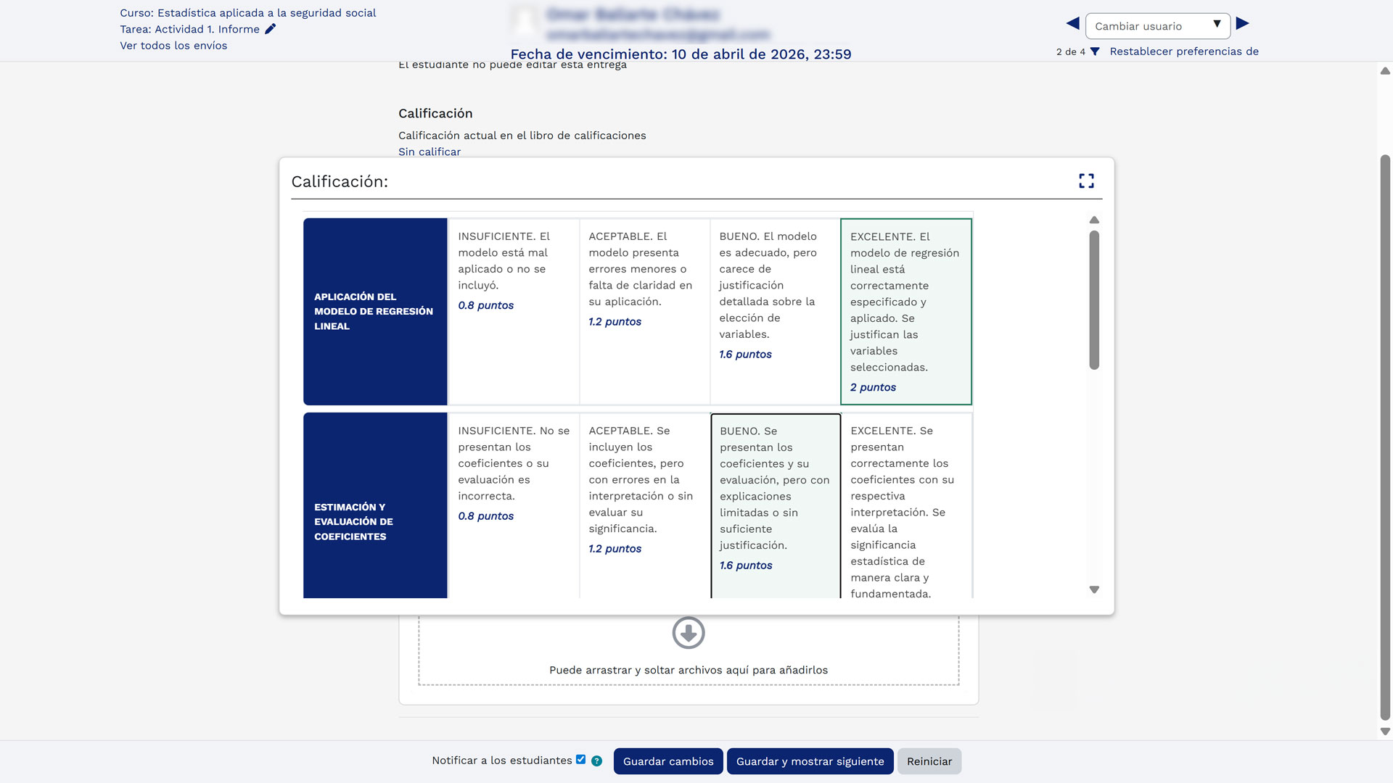Screen dimensions: 1393x783
Task: Open the filter icon next to "2 de 4"
Action: (x=1095, y=51)
